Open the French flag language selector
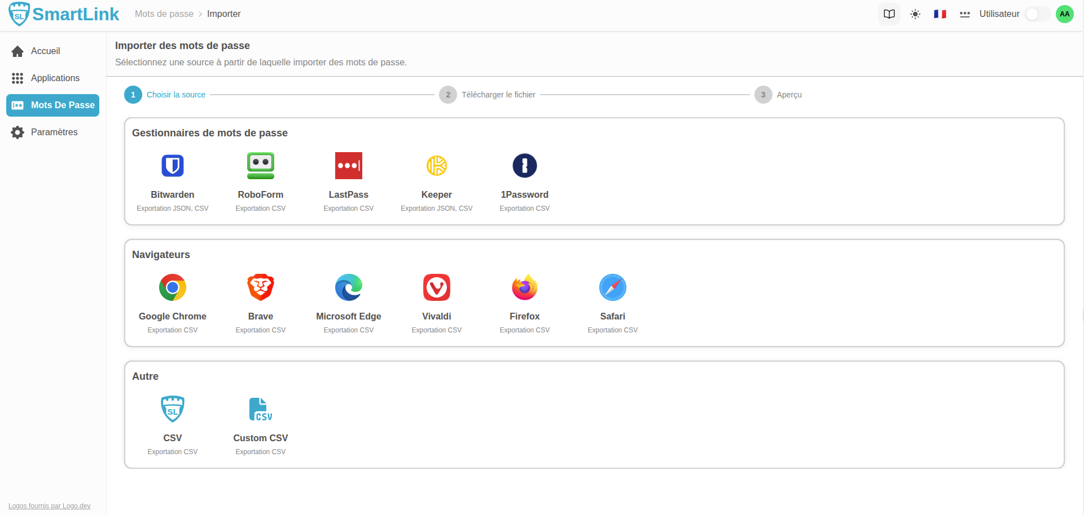1084x515 pixels. 940,14
